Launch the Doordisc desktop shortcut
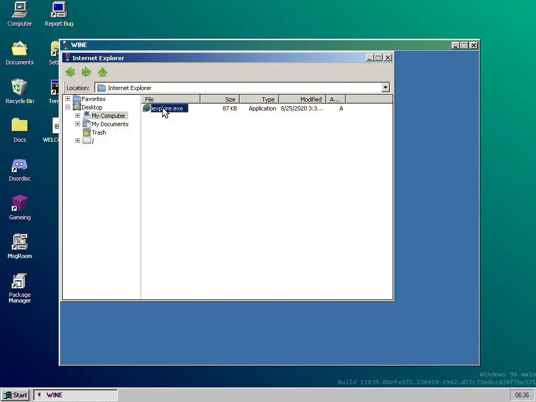Viewport: 536px width, 402px height. click(19, 169)
